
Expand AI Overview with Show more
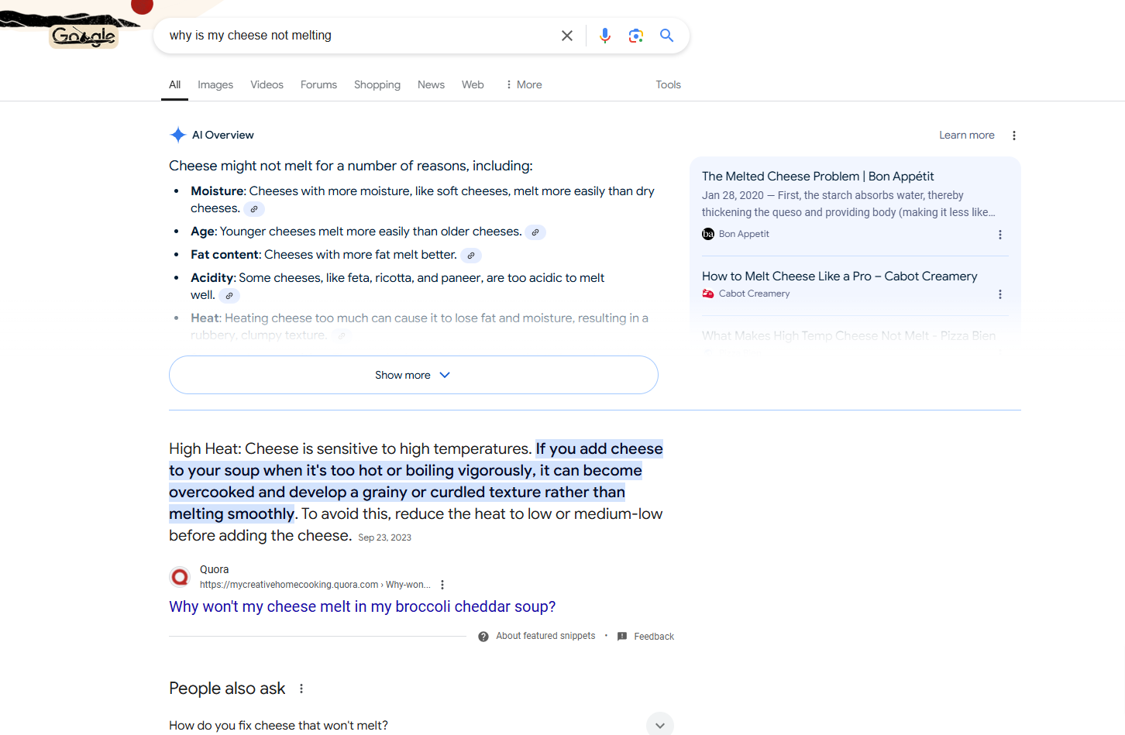coord(413,375)
